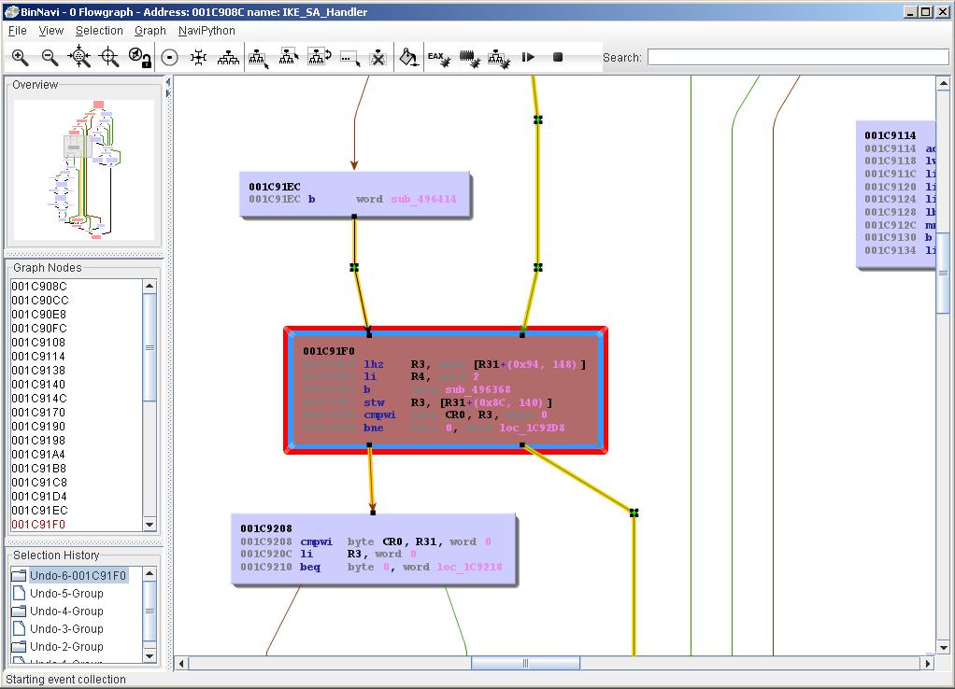Collapse left panel with splitter arrow
This screenshot has width=955, height=689.
tap(168, 81)
